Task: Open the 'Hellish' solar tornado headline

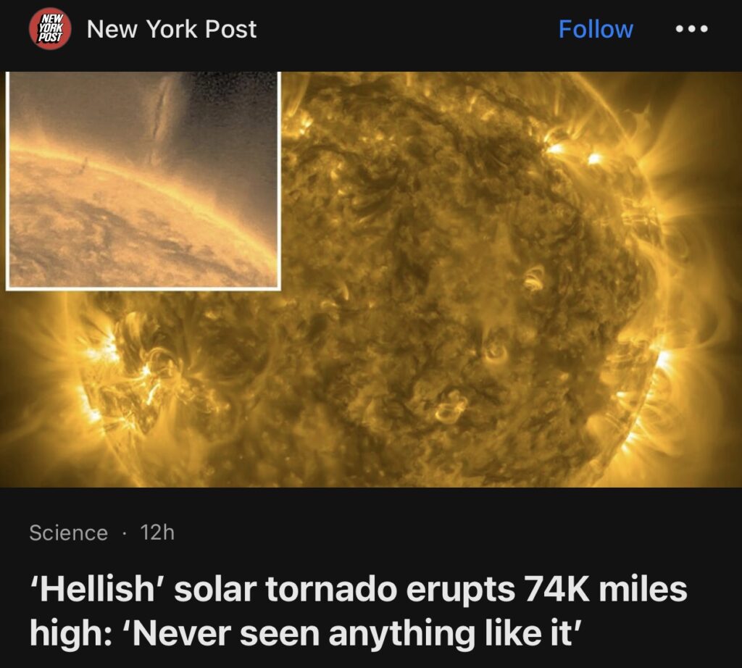Action: [358, 611]
